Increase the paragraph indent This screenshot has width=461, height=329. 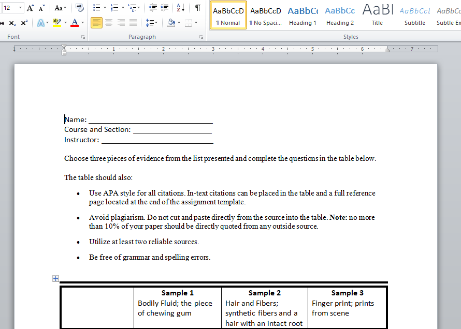[x=165, y=8]
